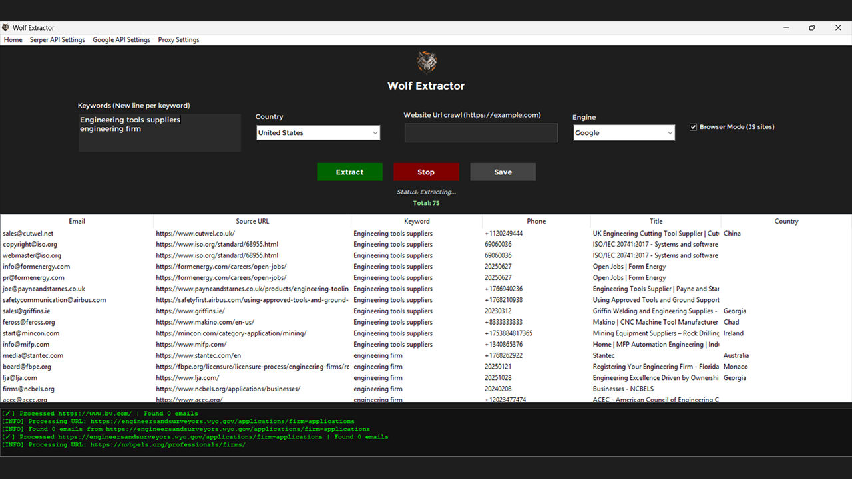Click the https://www.mifp.com/ source URL
852x479 pixels.
point(191,345)
